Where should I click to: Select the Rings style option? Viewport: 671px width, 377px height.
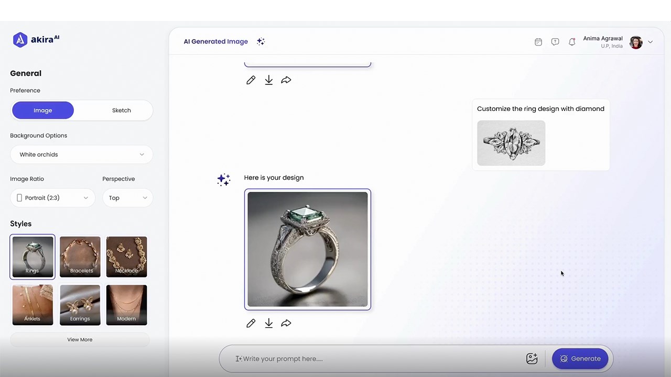pyautogui.click(x=33, y=257)
